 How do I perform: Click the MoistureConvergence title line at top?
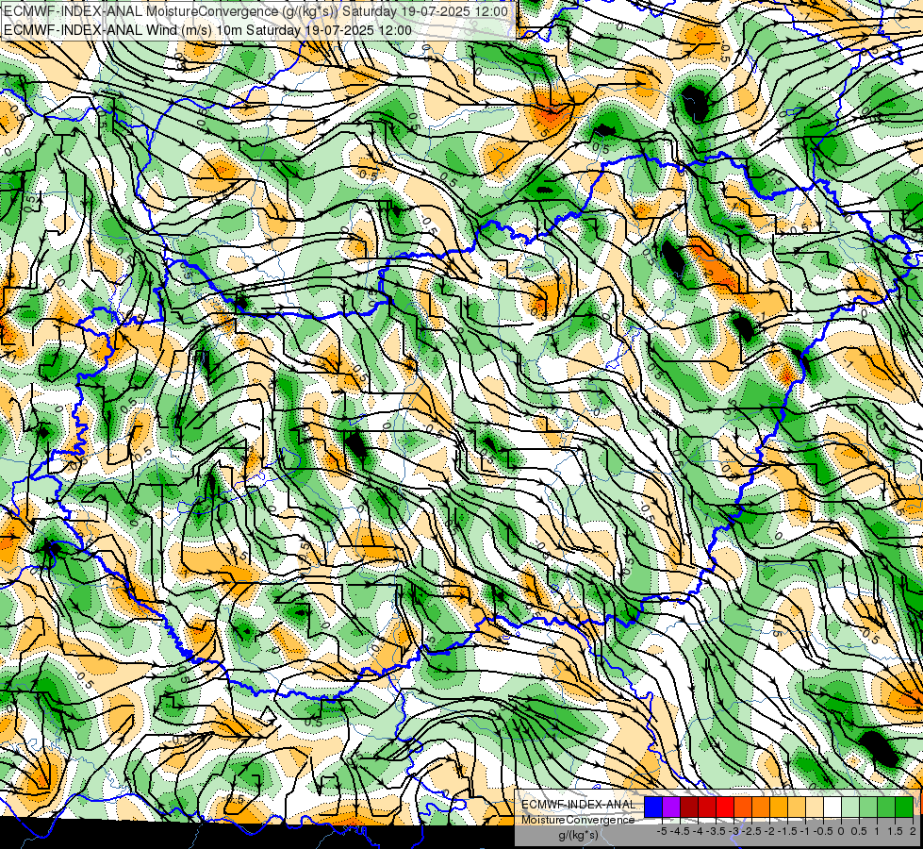[x=255, y=11]
